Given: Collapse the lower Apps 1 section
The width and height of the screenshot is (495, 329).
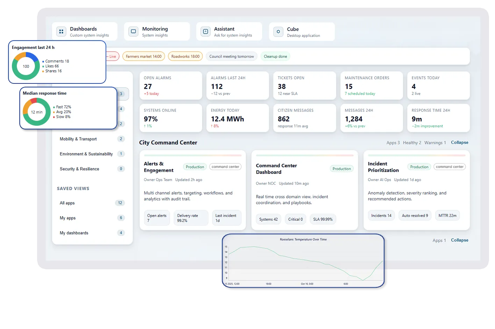Looking at the screenshot, I should coord(459,240).
